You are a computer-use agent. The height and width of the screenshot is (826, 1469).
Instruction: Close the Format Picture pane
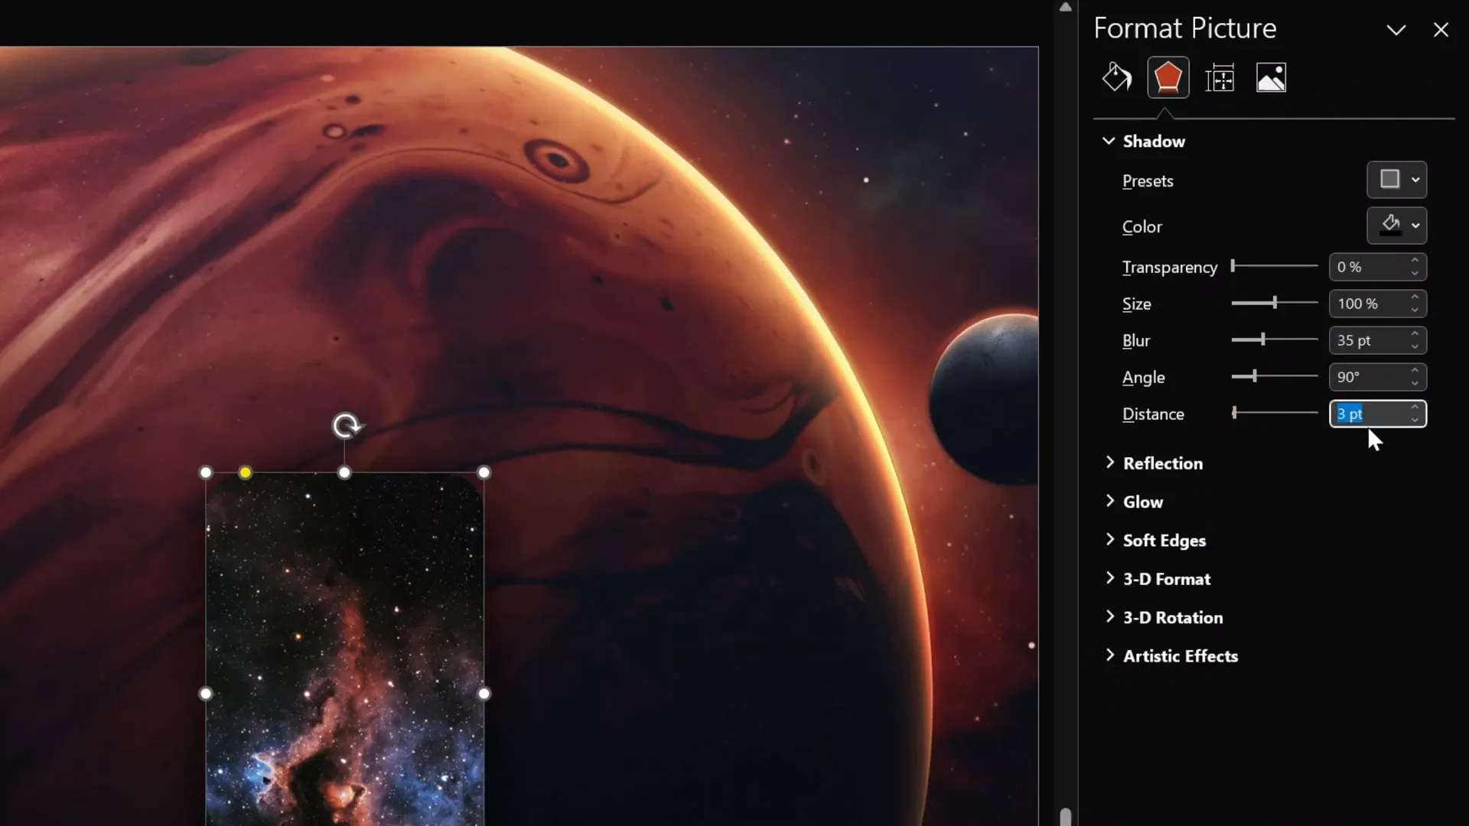pyautogui.click(x=1441, y=30)
